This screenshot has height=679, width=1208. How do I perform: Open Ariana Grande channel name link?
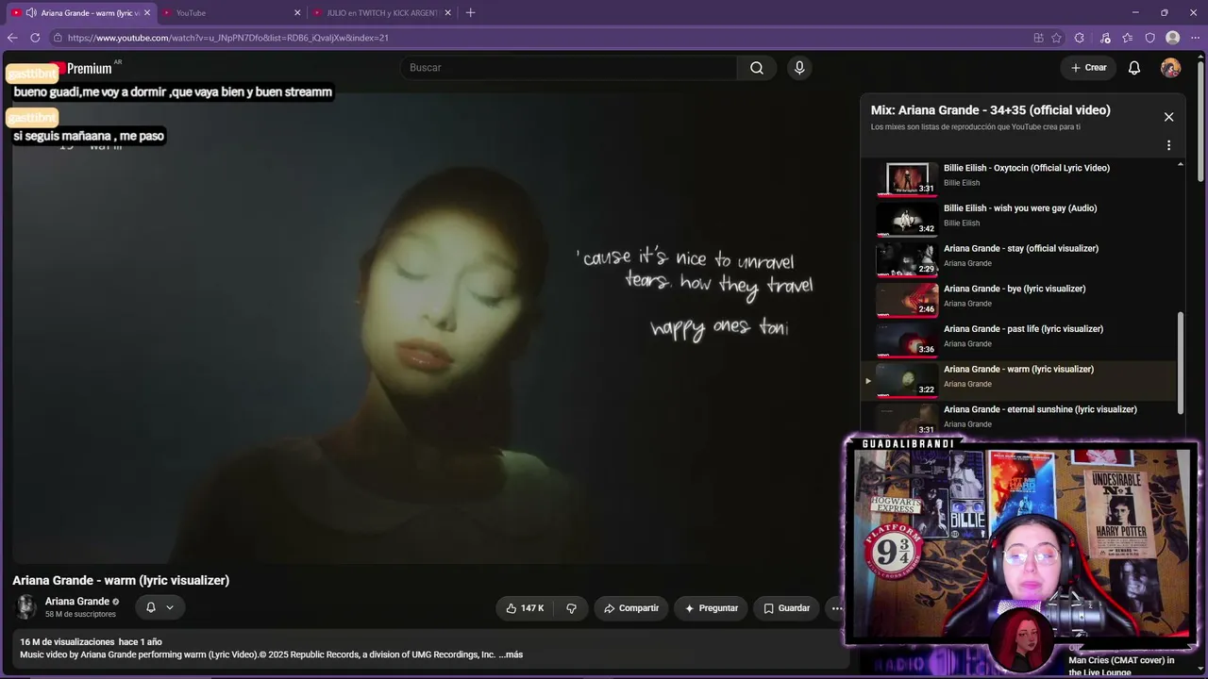[77, 602]
